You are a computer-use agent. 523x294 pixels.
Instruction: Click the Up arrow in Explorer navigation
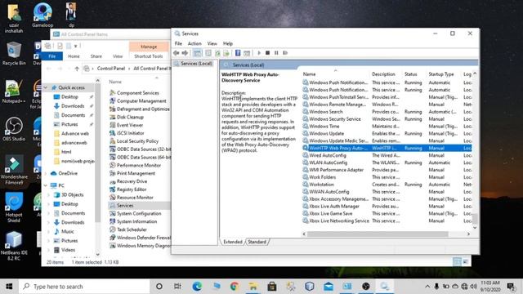[x=77, y=69]
